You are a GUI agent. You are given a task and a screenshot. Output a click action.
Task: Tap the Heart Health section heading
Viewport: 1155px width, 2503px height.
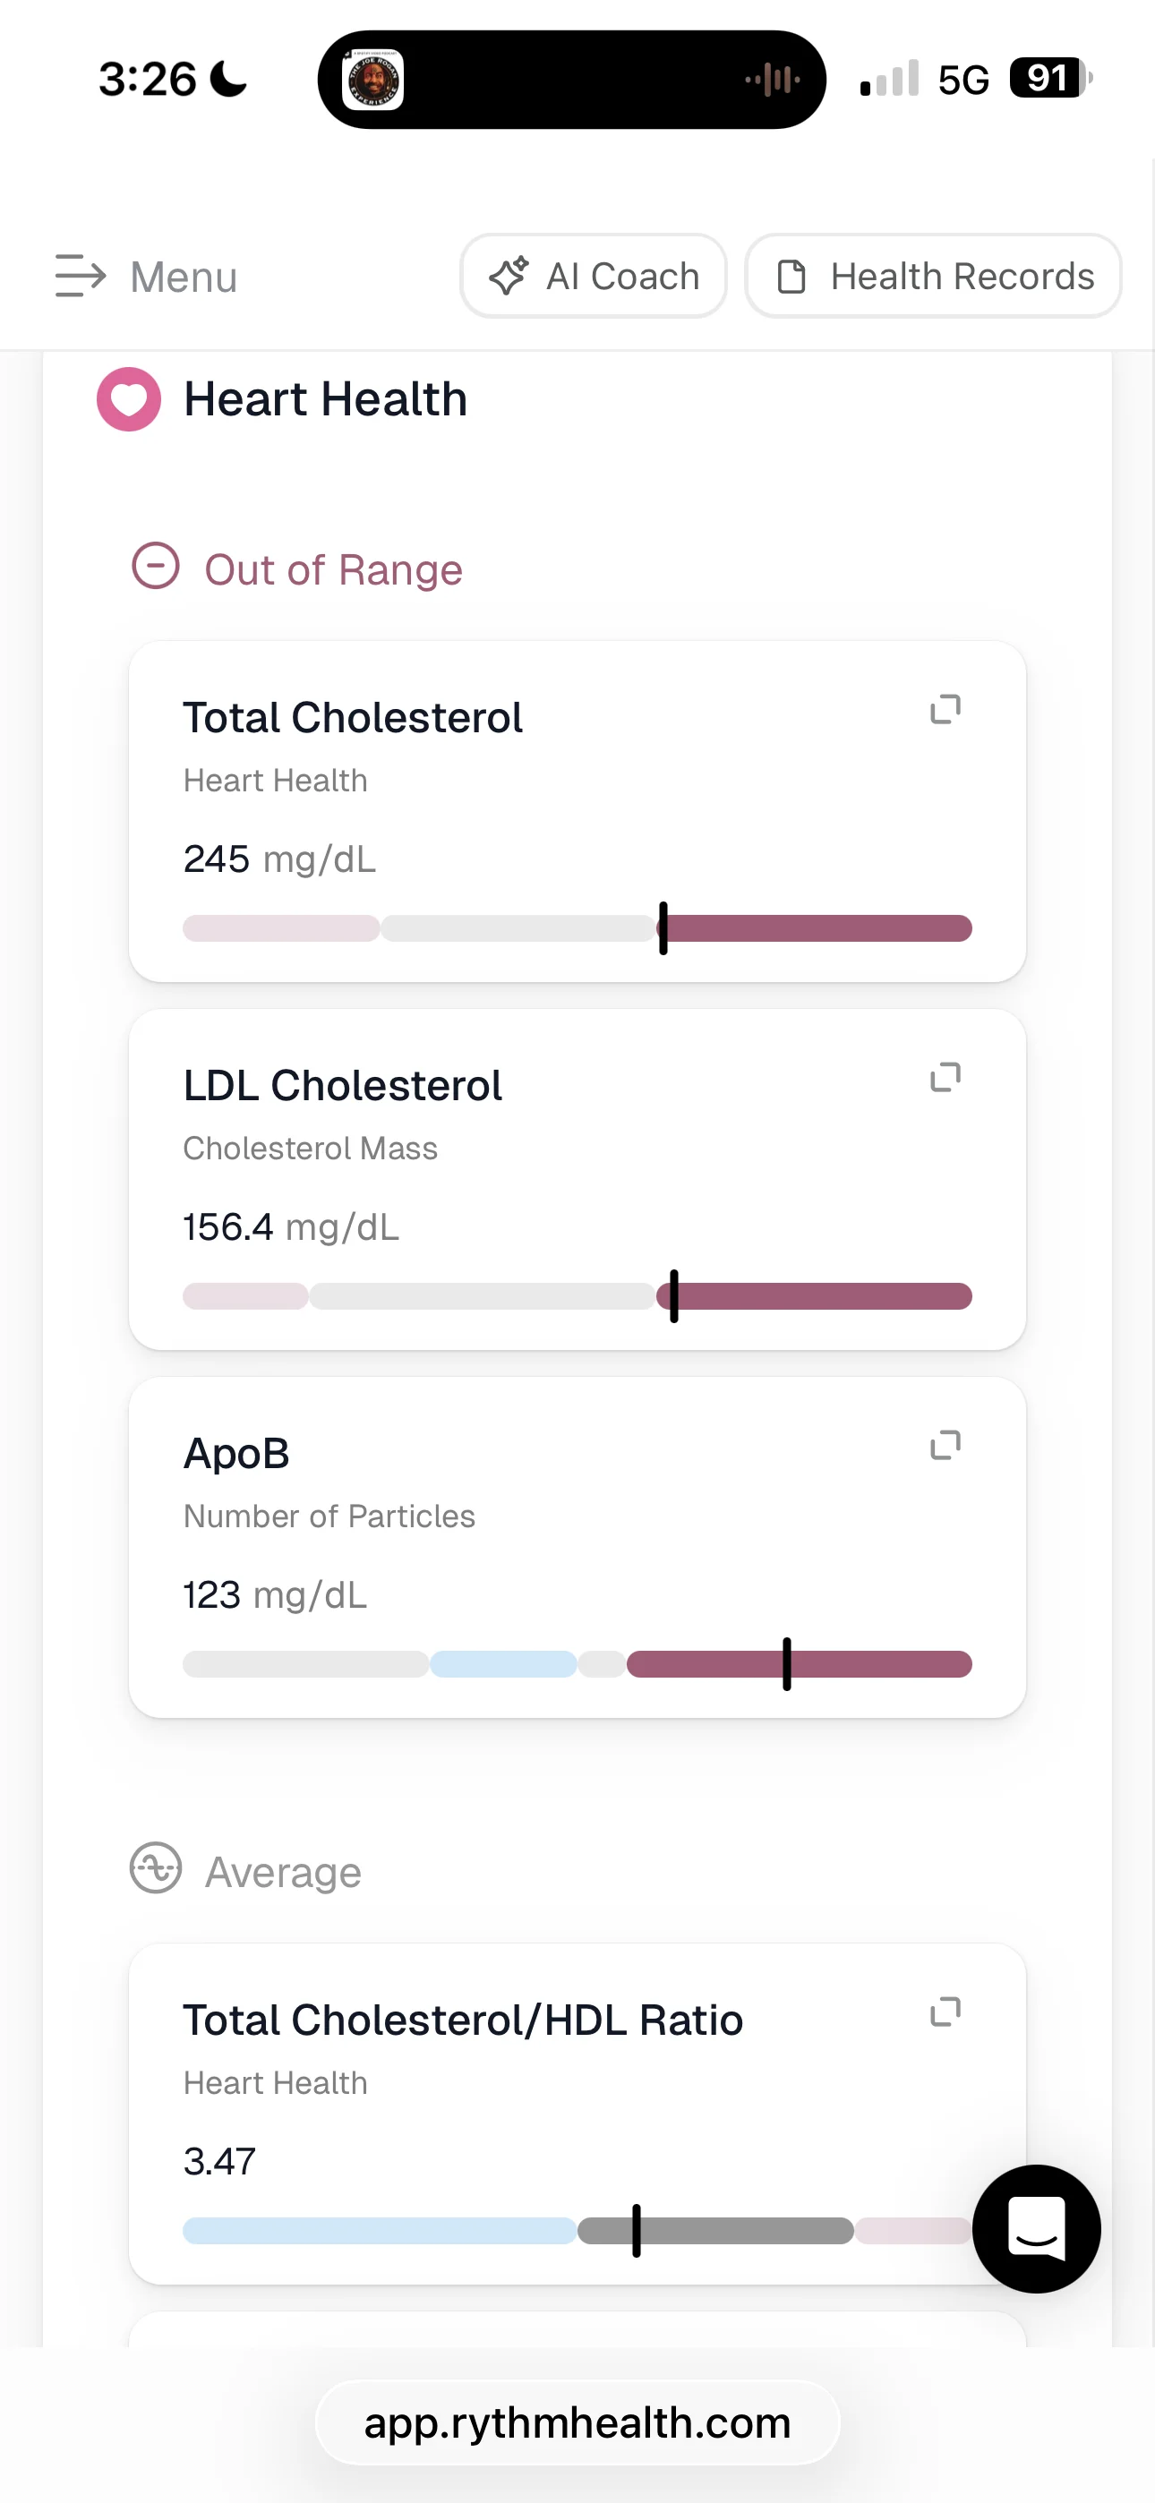326,399
